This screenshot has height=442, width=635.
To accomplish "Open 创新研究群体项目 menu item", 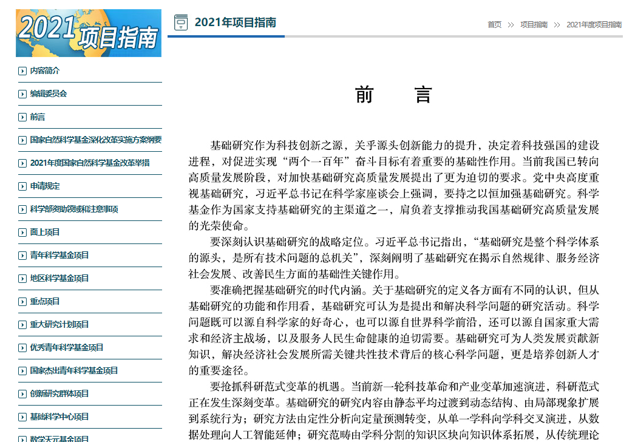I will click(59, 394).
